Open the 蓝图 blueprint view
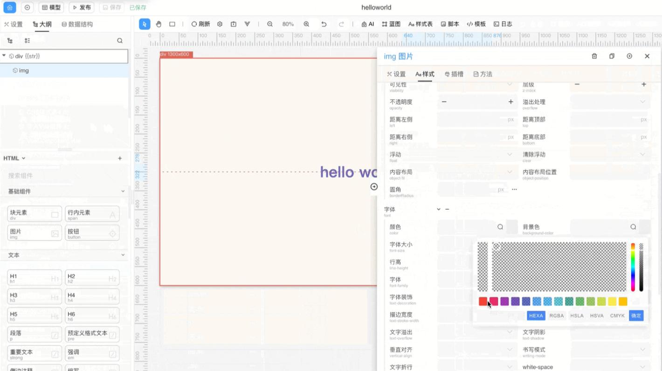The height and width of the screenshot is (371, 662). pos(391,24)
